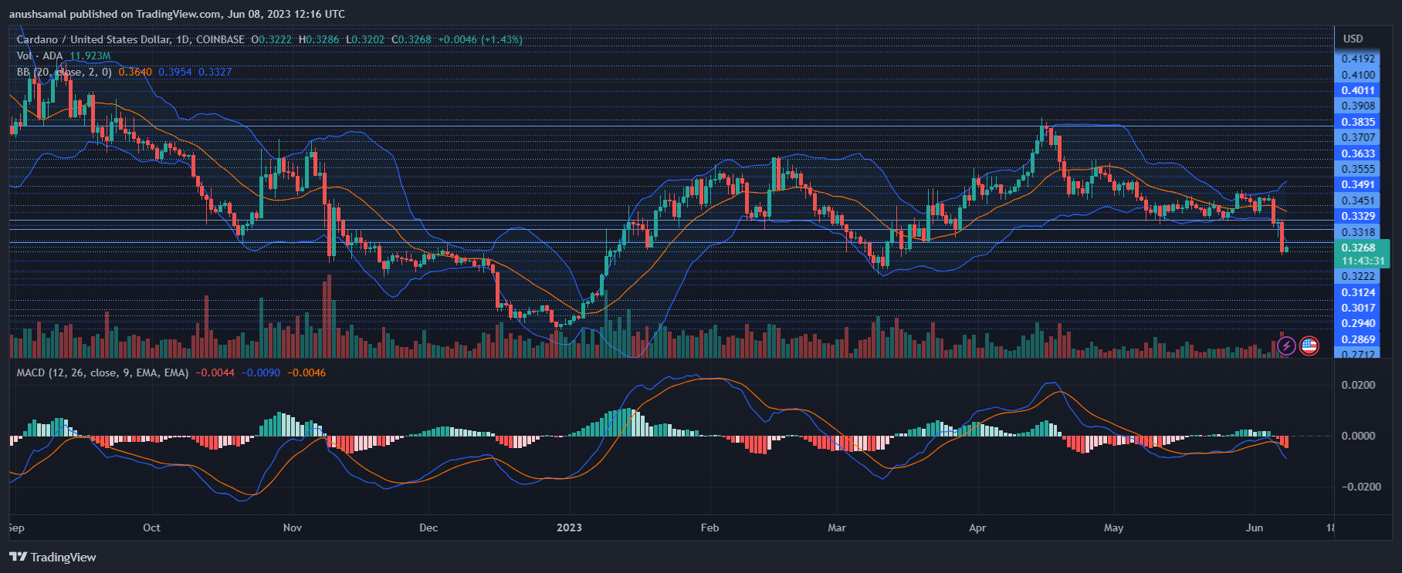
Task: Click the Jun label on the time axis
Action: tap(1255, 527)
